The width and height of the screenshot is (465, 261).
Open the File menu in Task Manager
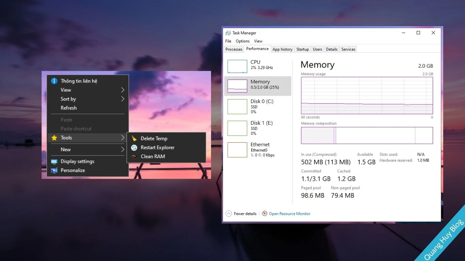[x=228, y=41]
